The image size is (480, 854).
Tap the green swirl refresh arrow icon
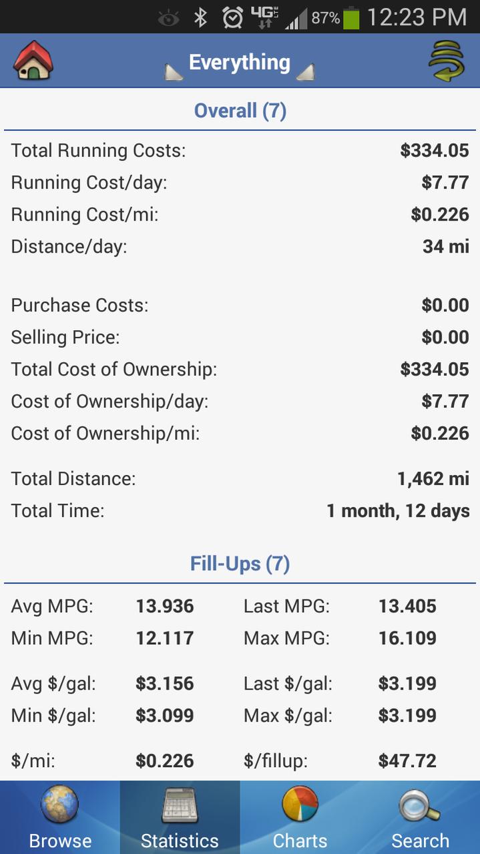click(446, 61)
